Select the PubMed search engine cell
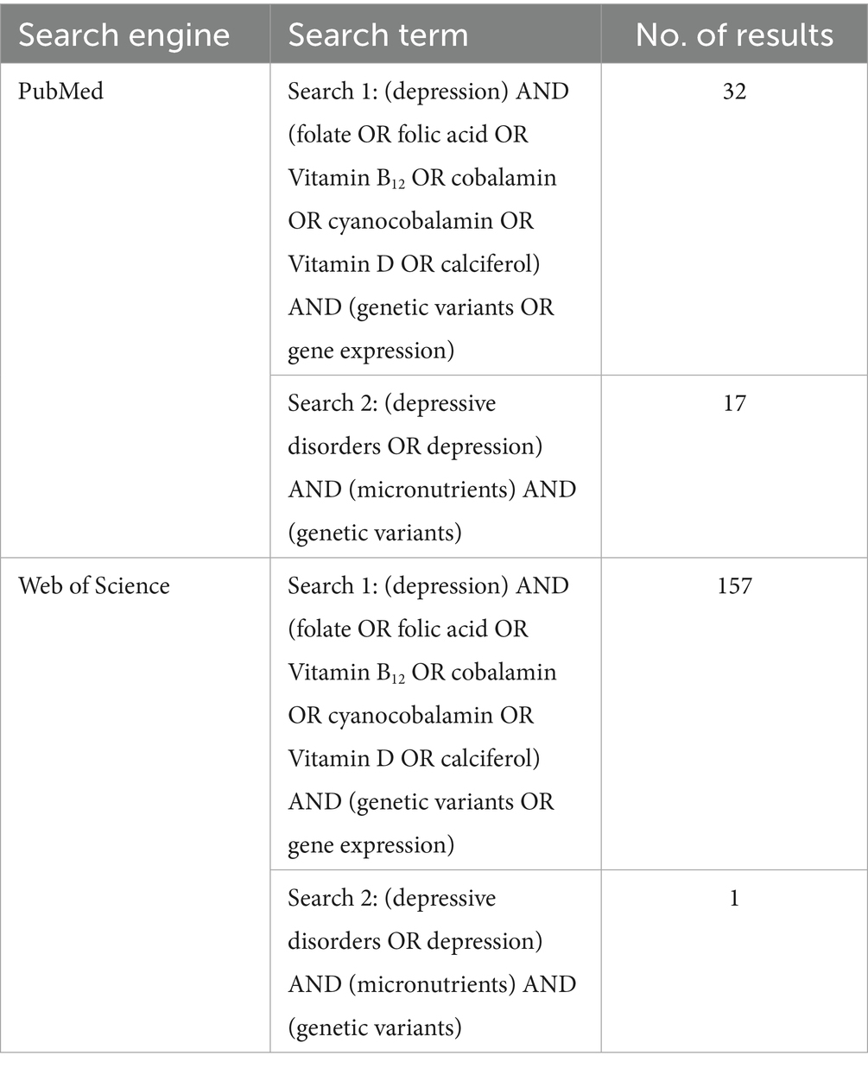 (60, 91)
